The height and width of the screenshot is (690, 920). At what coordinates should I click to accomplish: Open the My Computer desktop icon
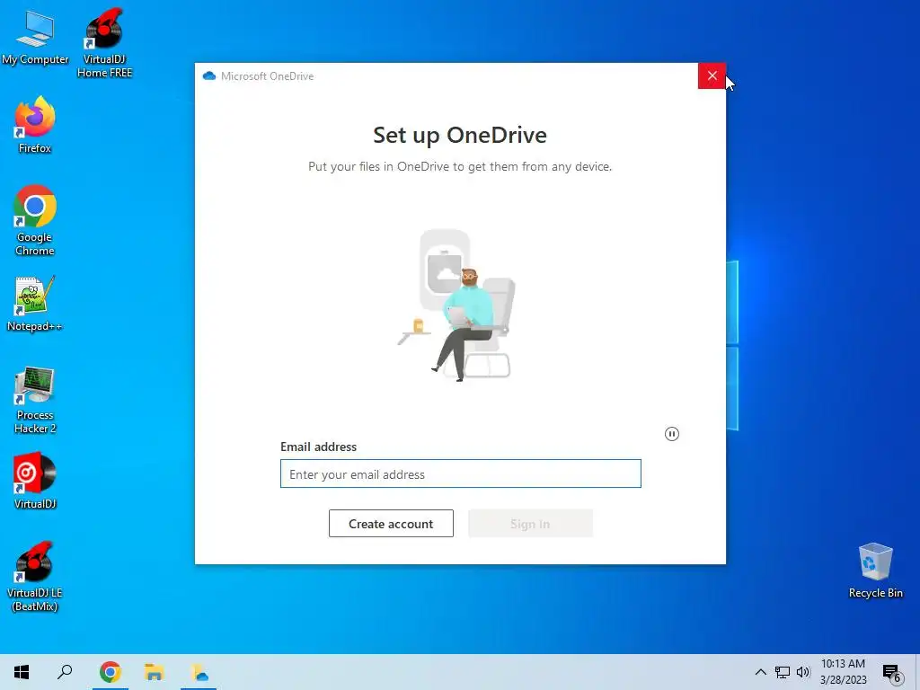point(35,38)
